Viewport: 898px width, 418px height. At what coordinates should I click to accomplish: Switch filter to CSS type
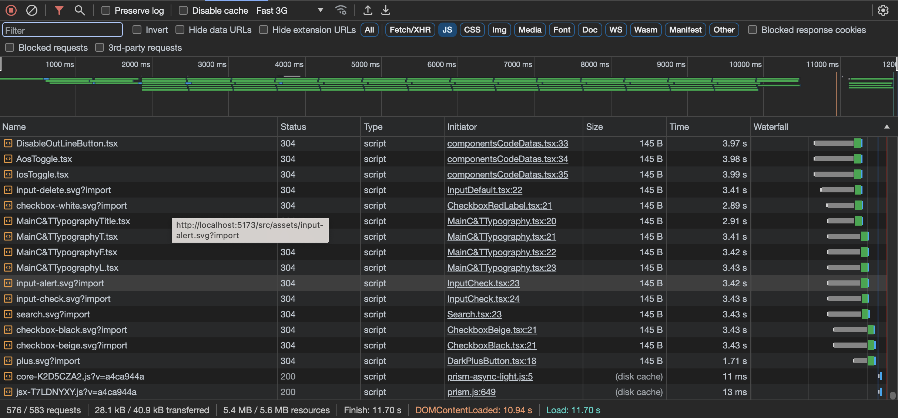click(472, 30)
